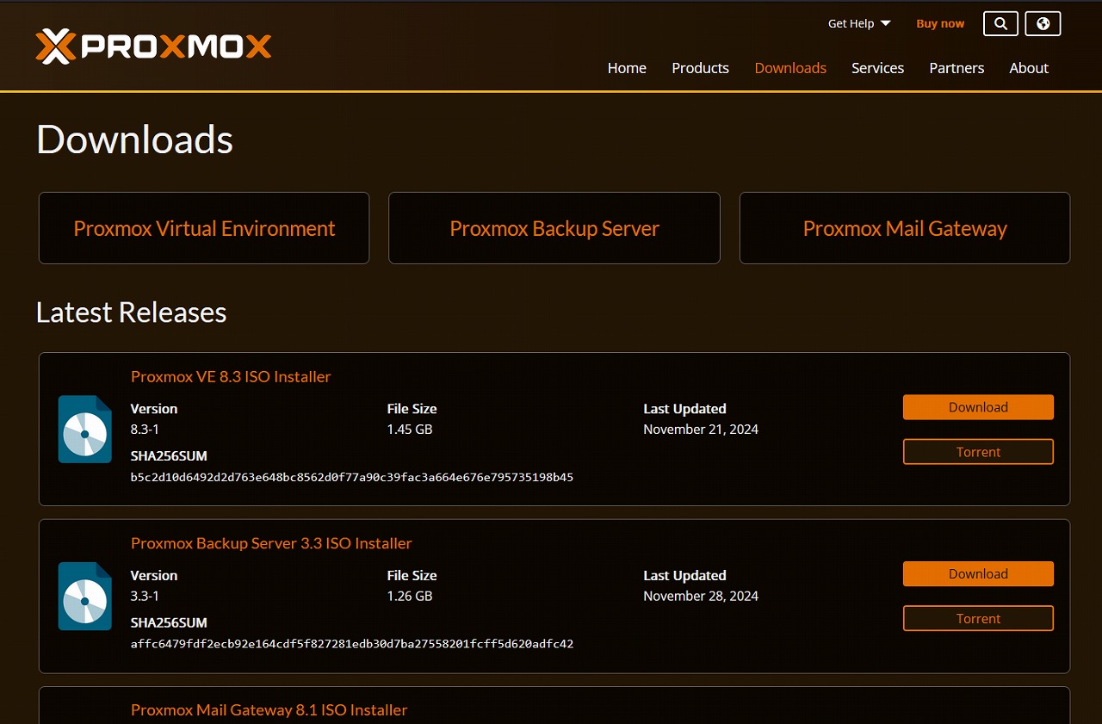Open Proxmox Backup Server 3.3 ISO Installer link
This screenshot has height=724, width=1102.
click(271, 543)
